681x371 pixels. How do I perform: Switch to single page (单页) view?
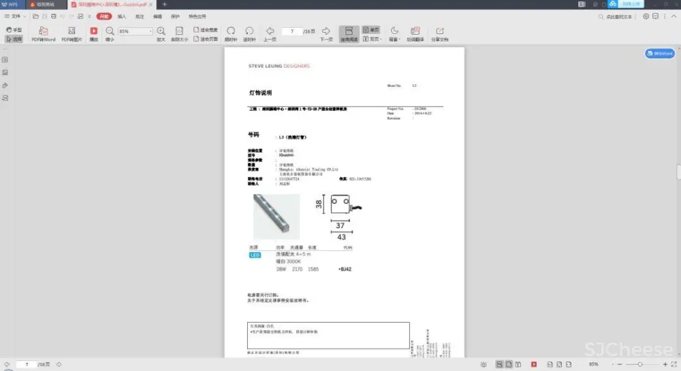click(371, 30)
